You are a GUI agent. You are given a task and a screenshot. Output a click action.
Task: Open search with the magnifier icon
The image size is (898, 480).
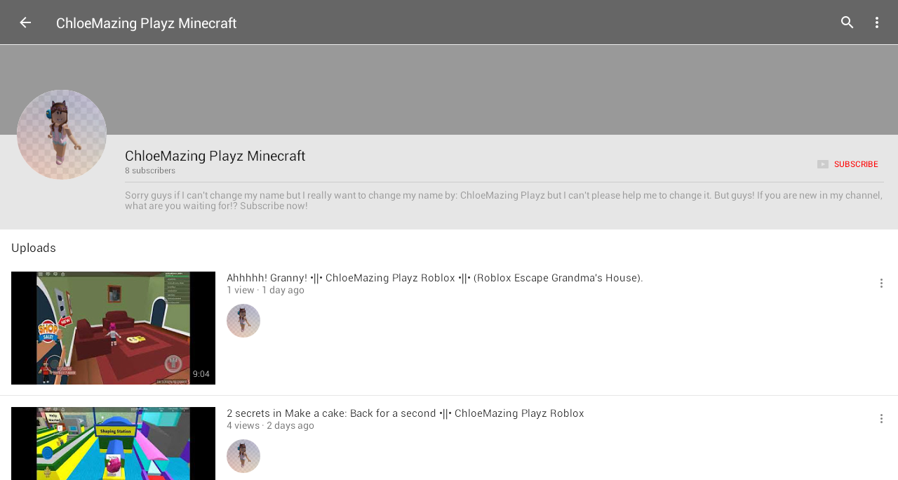coord(847,22)
